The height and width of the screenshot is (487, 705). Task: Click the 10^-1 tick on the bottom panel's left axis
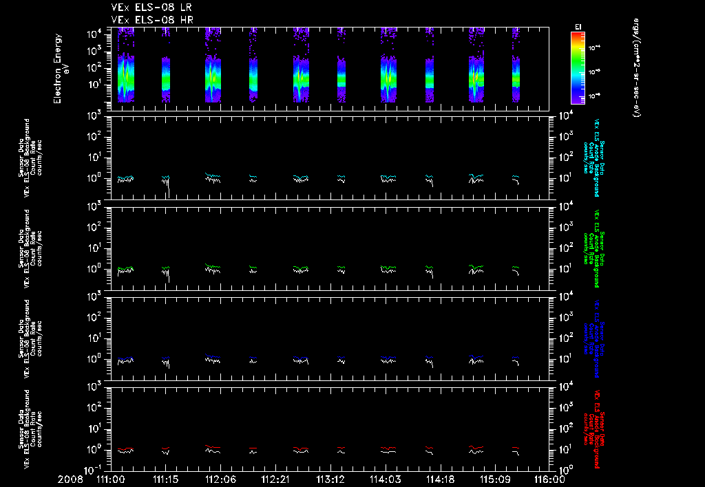pyautogui.click(x=94, y=470)
